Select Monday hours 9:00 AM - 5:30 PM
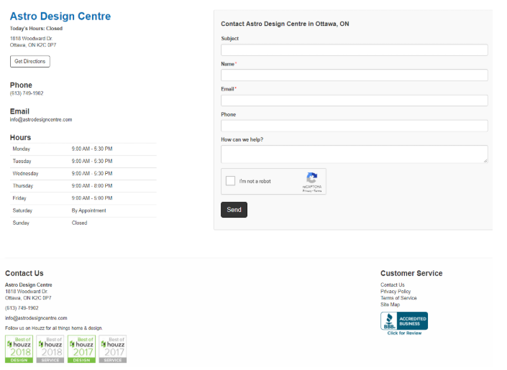This screenshot has width=507, height=370. [x=92, y=149]
